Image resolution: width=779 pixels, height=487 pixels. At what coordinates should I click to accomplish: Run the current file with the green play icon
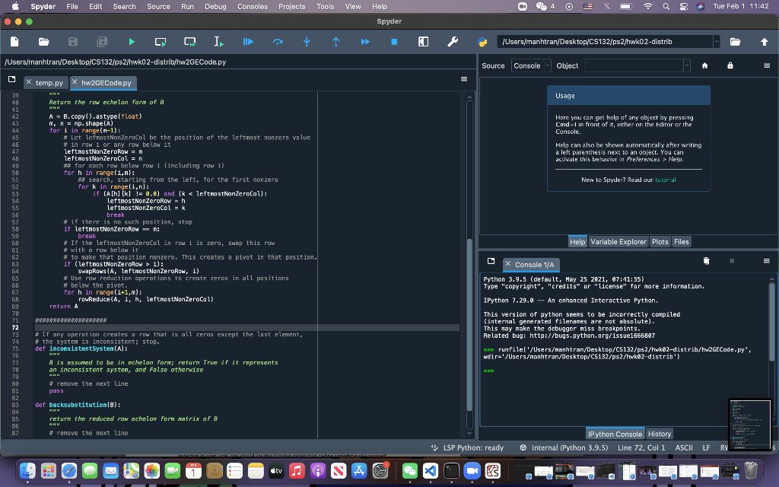(131, 42)
